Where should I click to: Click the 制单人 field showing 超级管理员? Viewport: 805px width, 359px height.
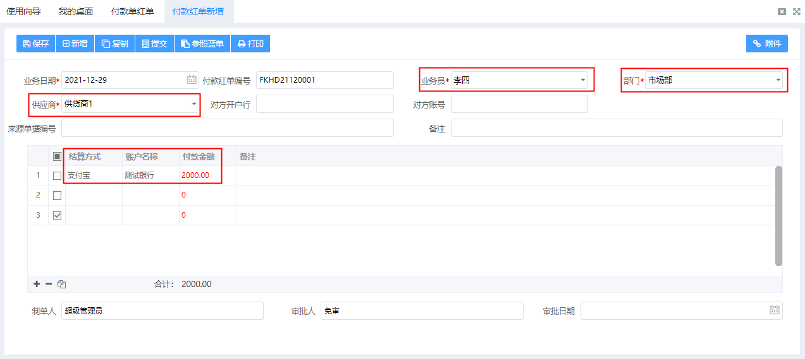point(162,310)
